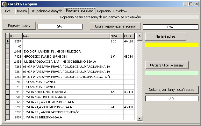This screenshot has height=126, width=201.
Task: Select ID cell 9916
Action: (16, 92)
